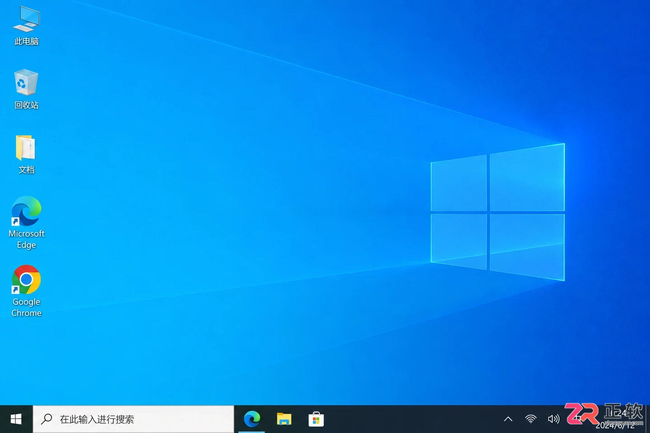Open the Windows Start menu button
650x433 pixels.
point(16,419)
